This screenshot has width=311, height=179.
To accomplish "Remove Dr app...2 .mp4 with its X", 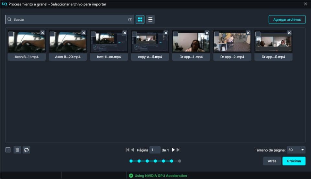I will [248, 33].
